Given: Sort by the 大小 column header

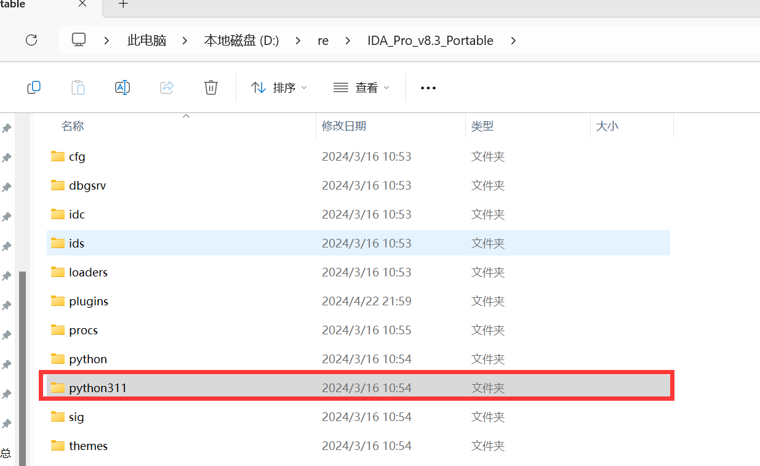Looking at the screenshot, I should click(607, 126).
